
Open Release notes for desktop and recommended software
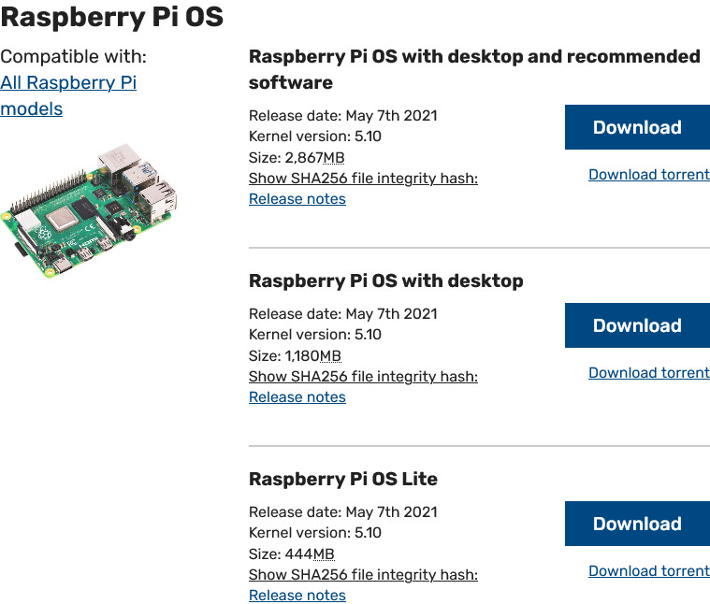click(297, 199)
